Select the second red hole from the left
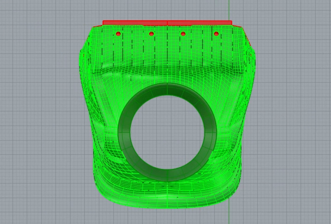The width and height of the screenshot is (331, 224). point(152,34)
